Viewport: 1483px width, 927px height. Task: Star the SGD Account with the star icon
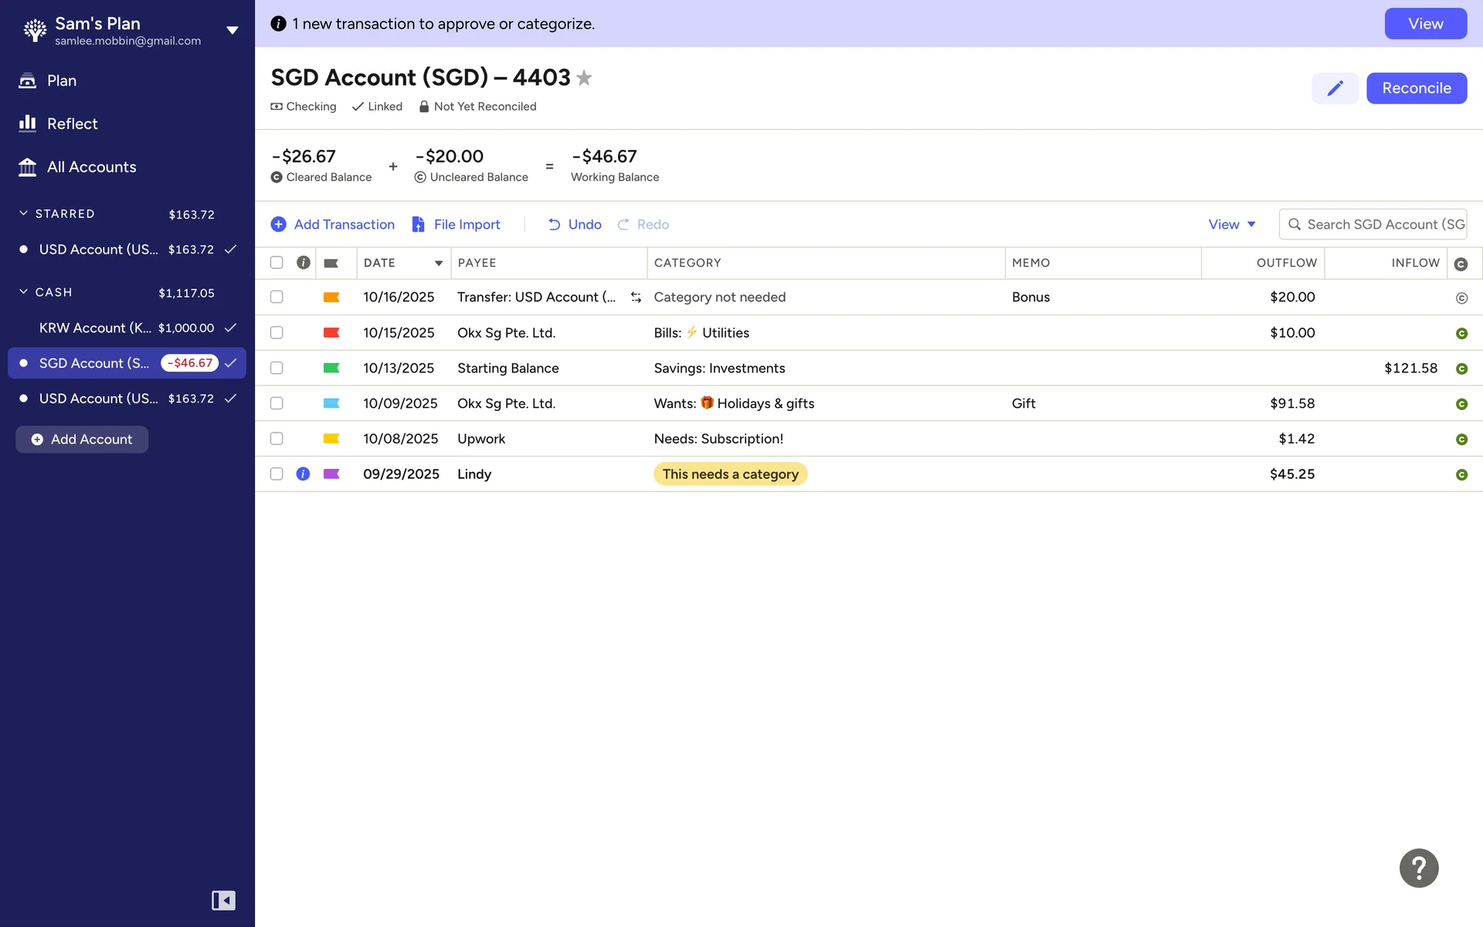(585, 78)
